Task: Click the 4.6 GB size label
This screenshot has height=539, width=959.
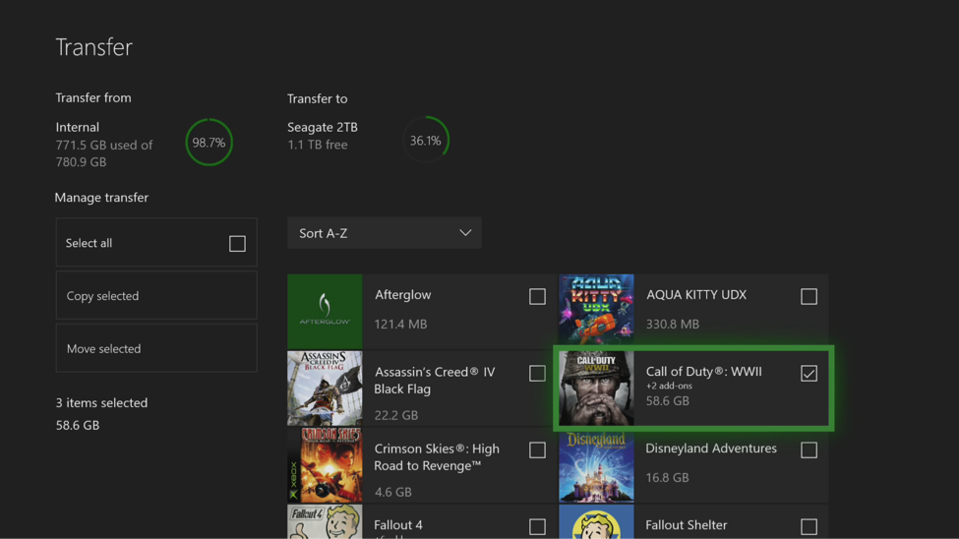Action: [x=392, y=492]
